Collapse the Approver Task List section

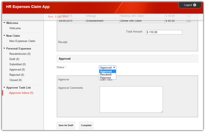(x=5, y=87)
